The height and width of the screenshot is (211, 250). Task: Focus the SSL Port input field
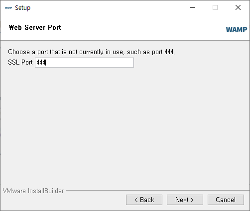coord(84,63)
